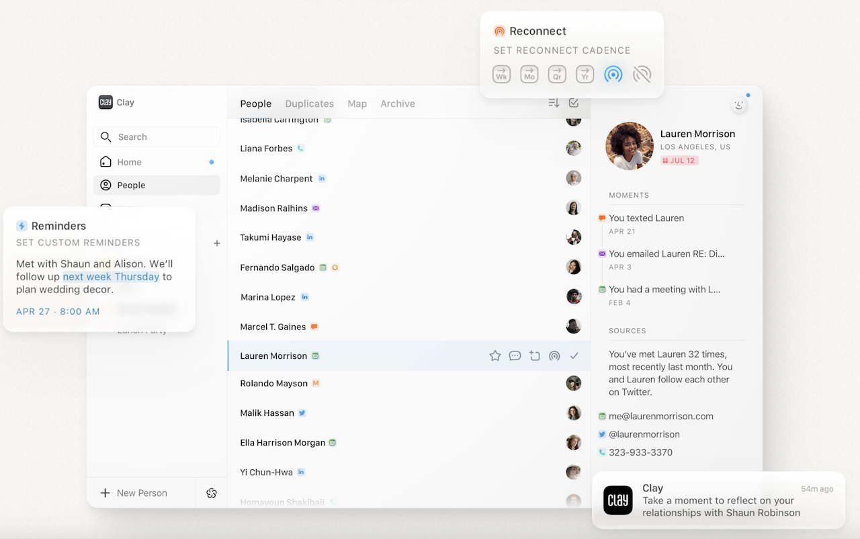This screenshot has width=860, height=539.
Task: Set reconnect cadence to weekly
Action: click(x=501, y=74)
